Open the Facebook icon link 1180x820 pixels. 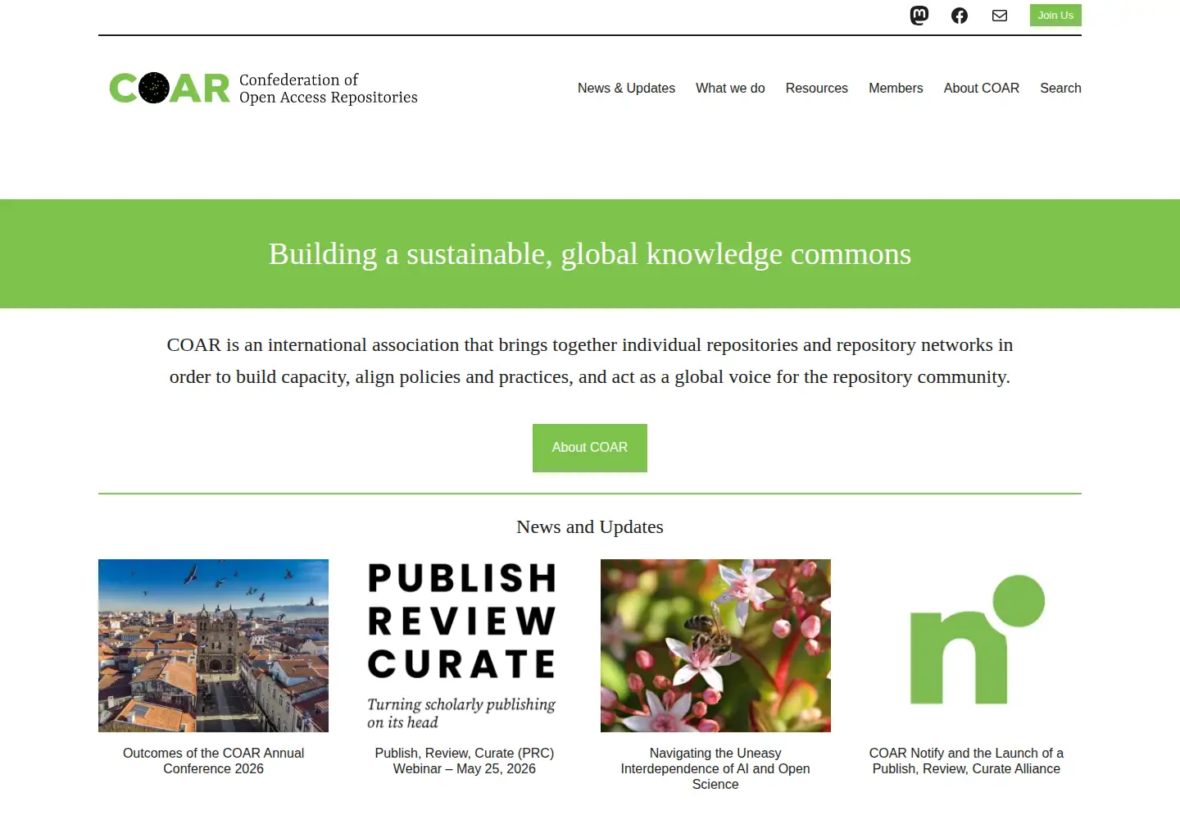click(x=960, y=16)
